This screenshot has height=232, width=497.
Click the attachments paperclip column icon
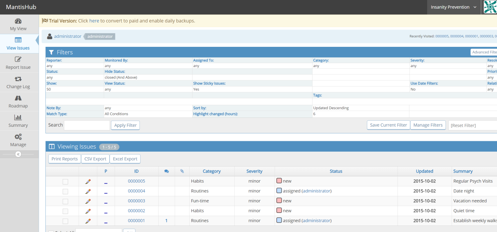coord(182,171)
